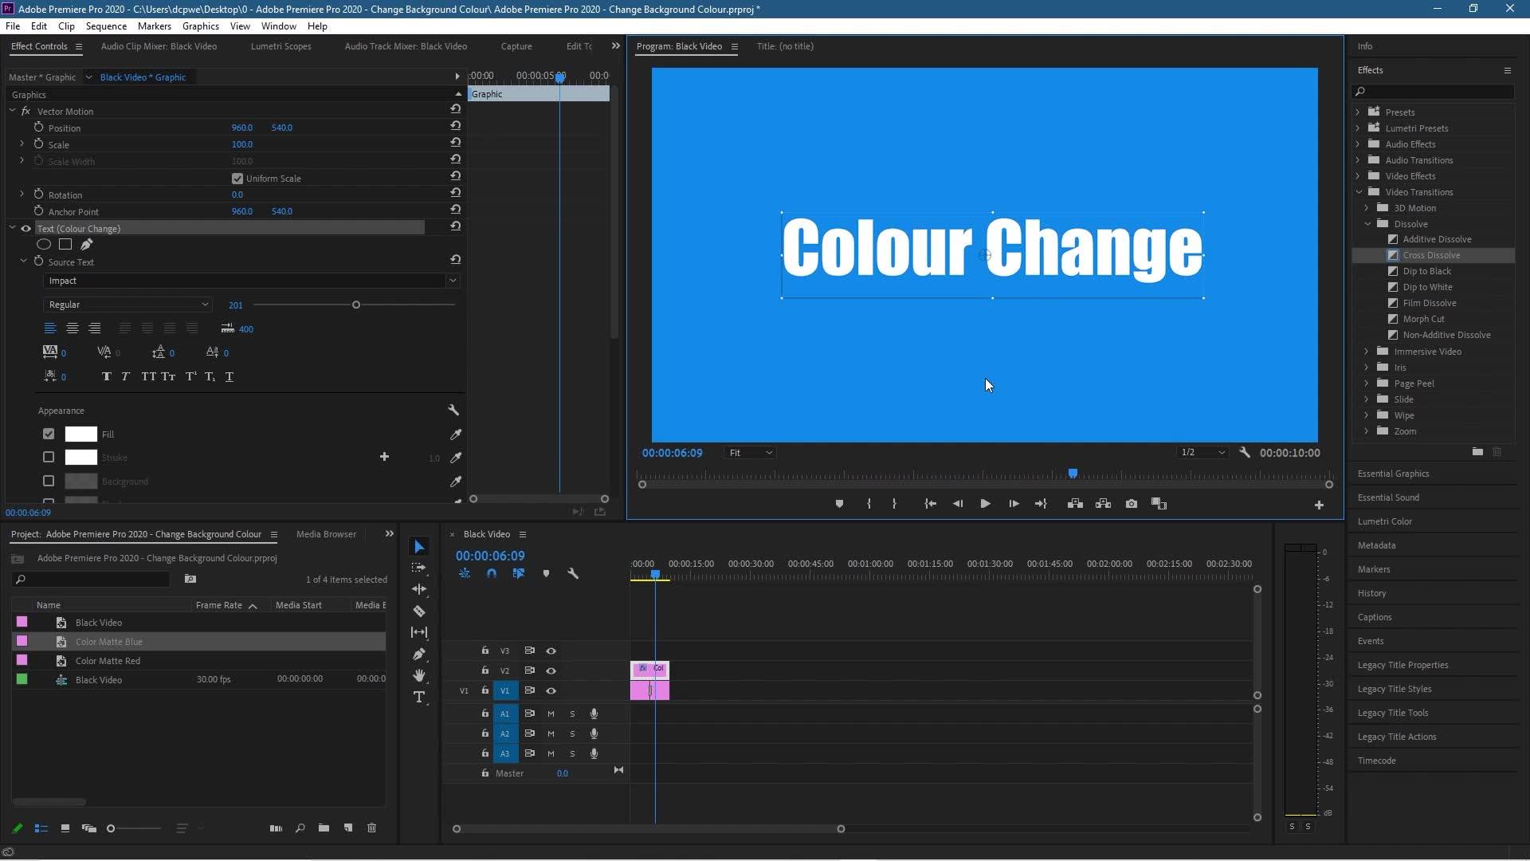Click the Lift button in Program monitor
Image resolution: width=1530 pixels, height=861 pixels.
[1075, 504]
